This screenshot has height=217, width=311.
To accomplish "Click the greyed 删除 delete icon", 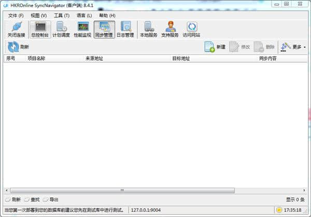I will 259,47.
